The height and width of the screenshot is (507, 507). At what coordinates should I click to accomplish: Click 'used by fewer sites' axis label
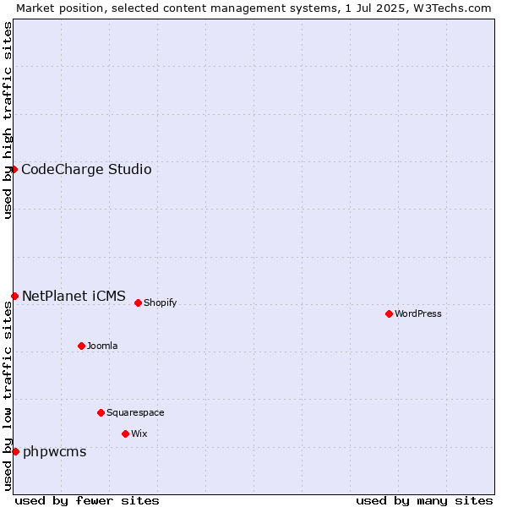coord(87,501)
